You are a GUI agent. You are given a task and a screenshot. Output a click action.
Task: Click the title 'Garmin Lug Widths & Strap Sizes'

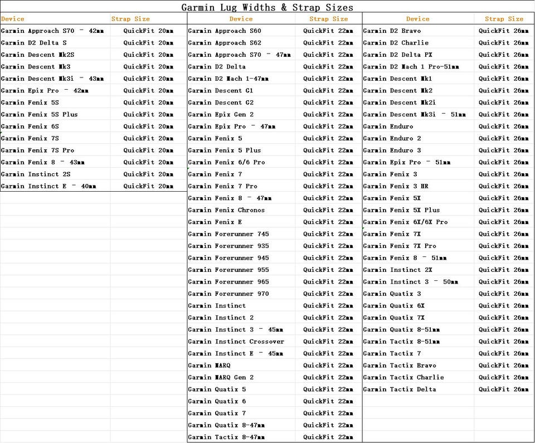(x=267, y=7)
